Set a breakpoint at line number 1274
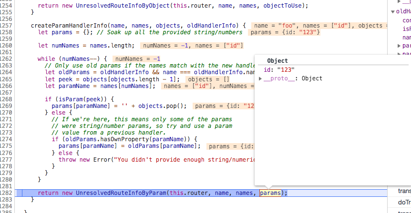Image resolution: width=411 pixels, height=213 pixels. (x=6, y=140)
